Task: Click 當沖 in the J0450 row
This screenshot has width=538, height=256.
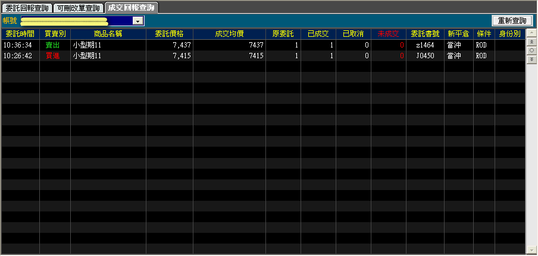Action: [454, 56]
